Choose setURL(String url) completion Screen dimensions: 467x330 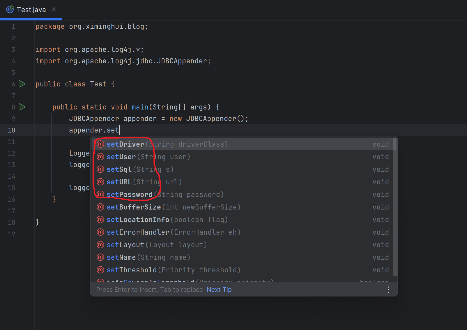(244, 182)
